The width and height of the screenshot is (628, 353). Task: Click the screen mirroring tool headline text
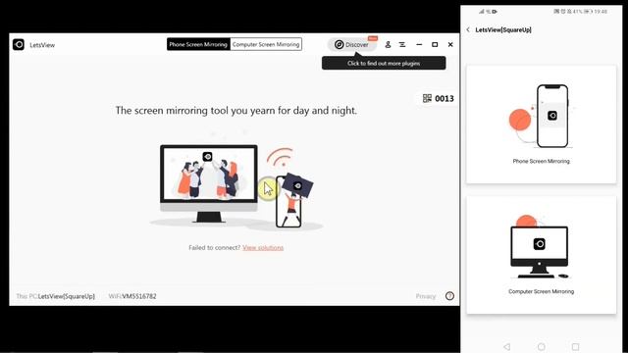235,111
